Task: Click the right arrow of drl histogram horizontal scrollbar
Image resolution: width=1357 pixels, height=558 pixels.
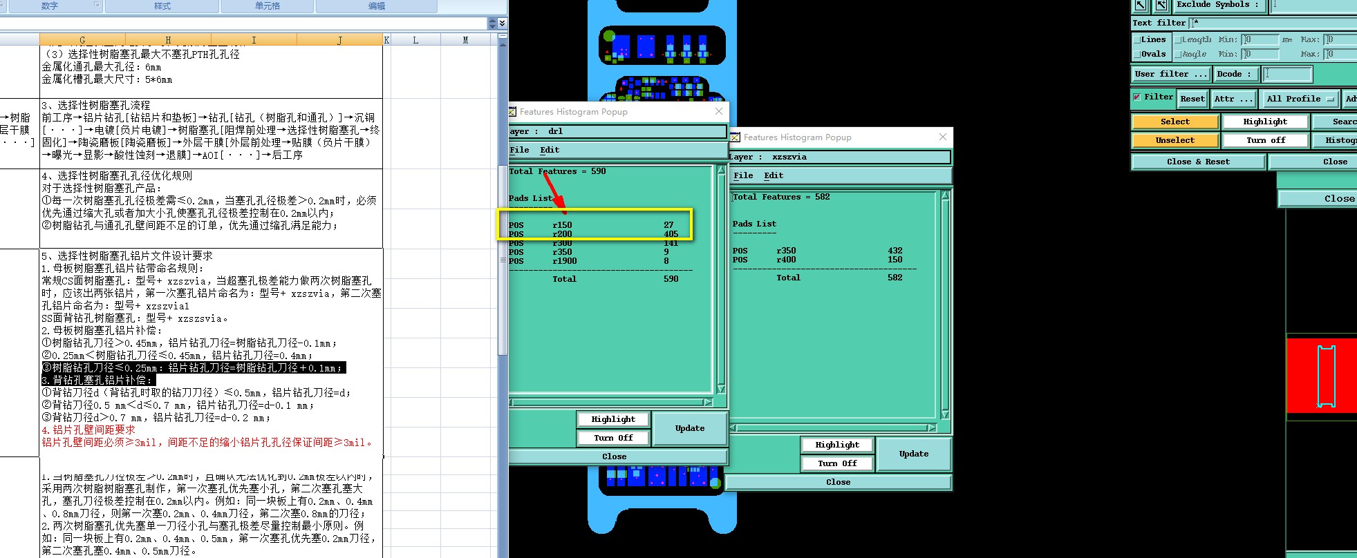Action: (708, 402)
